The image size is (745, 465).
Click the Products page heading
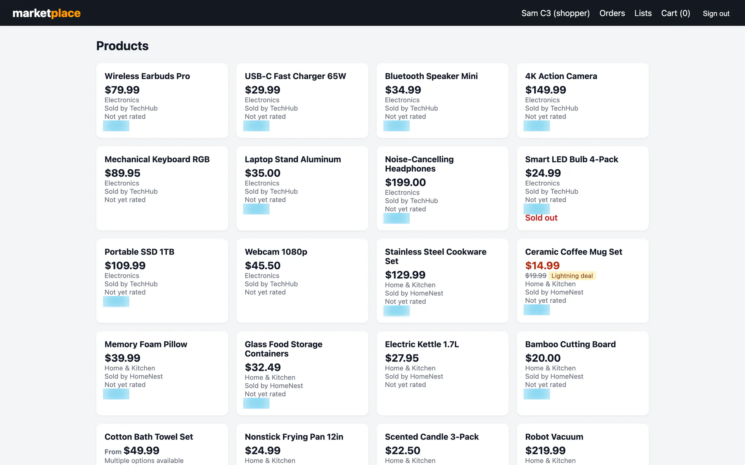coord(122,46)
